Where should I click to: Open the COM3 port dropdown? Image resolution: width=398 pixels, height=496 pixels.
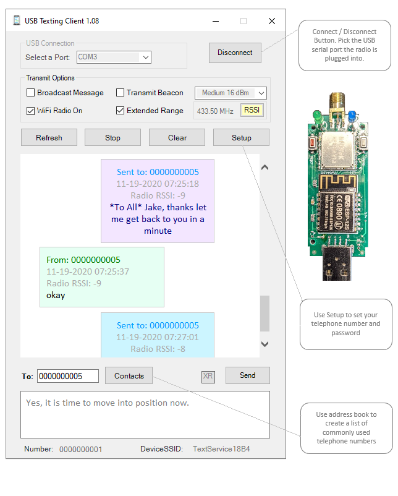point(114,57)
